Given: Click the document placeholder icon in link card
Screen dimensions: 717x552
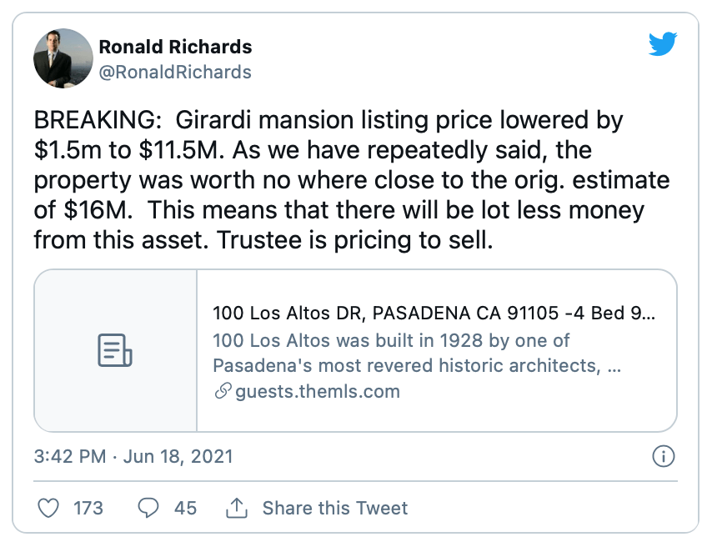Looking at the screenshot, I should pos(115,350).
